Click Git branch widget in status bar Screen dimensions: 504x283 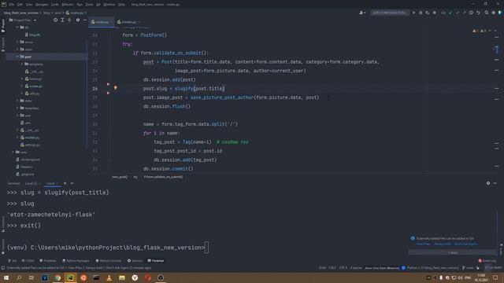[x=468, y=268]
